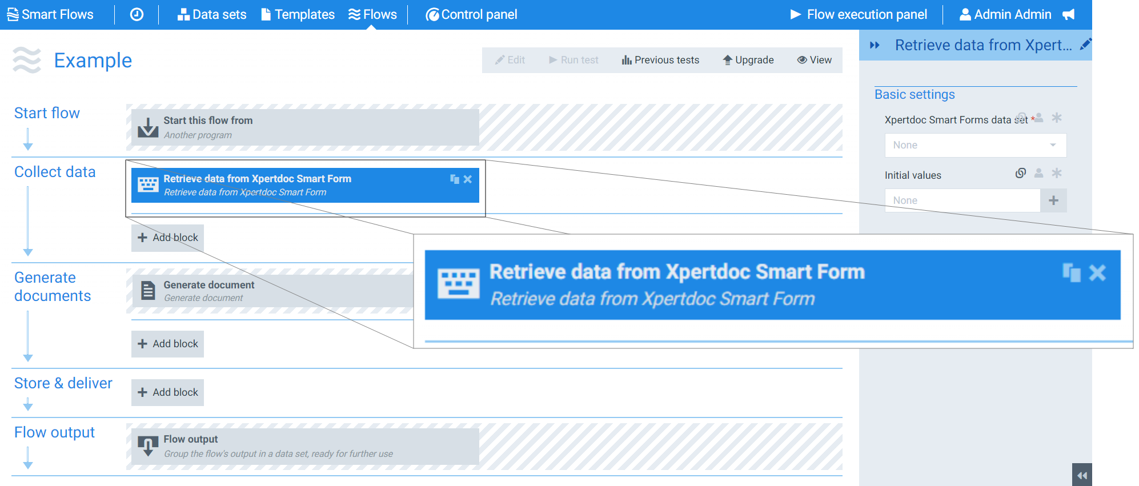Click the keyboard icon on Retrieve data block

click(x=148, y=185)
